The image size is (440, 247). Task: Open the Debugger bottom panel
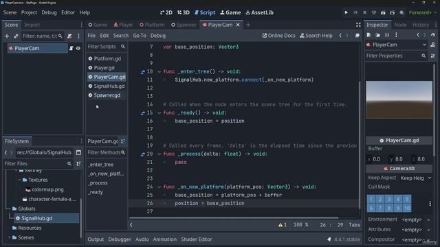tap(120, 239)
